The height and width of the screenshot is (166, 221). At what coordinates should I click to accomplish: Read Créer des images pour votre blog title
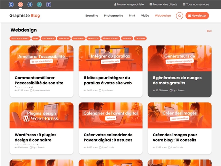175,137
